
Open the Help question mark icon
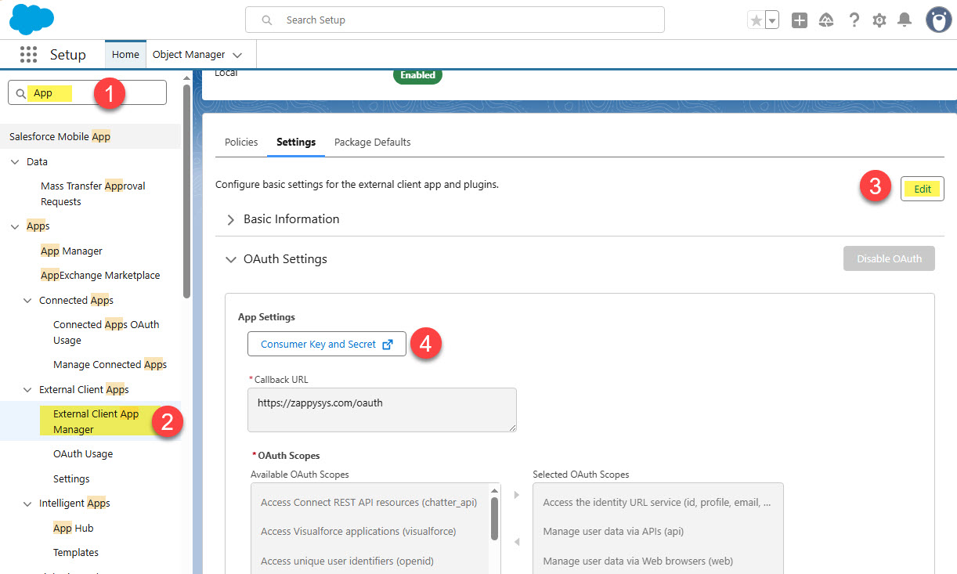click(854, 20)
